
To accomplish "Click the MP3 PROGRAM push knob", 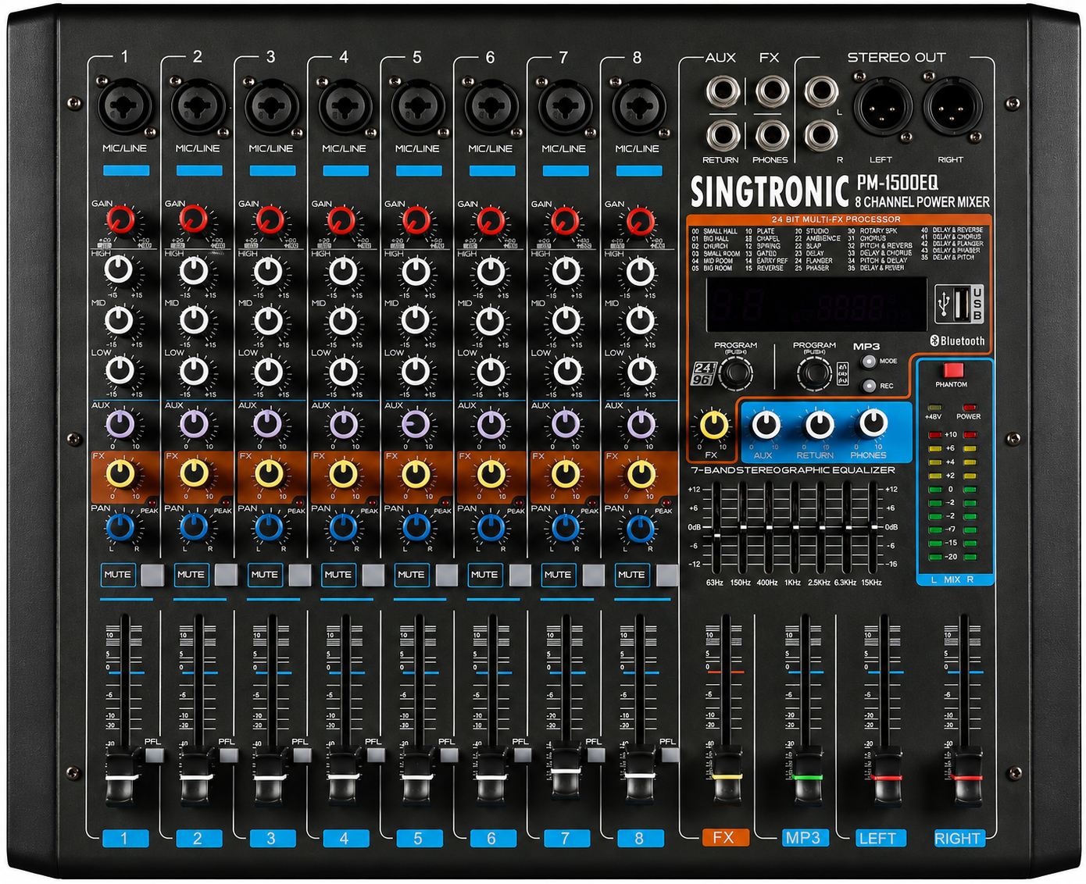I will (x=814, y=373).
